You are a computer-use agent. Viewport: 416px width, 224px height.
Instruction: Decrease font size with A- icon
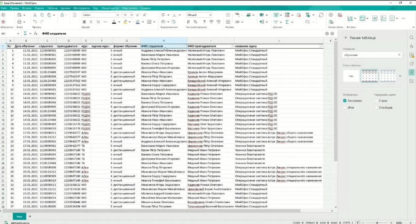[x=138, y=15]
